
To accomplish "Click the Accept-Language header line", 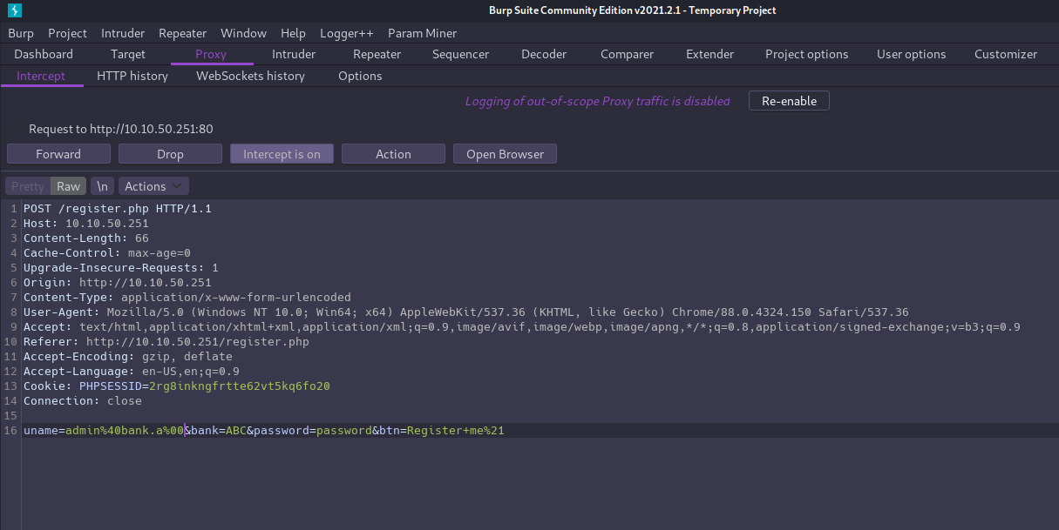I will 132,372.
